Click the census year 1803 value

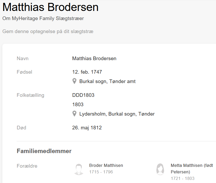click(x=78, y=104)
